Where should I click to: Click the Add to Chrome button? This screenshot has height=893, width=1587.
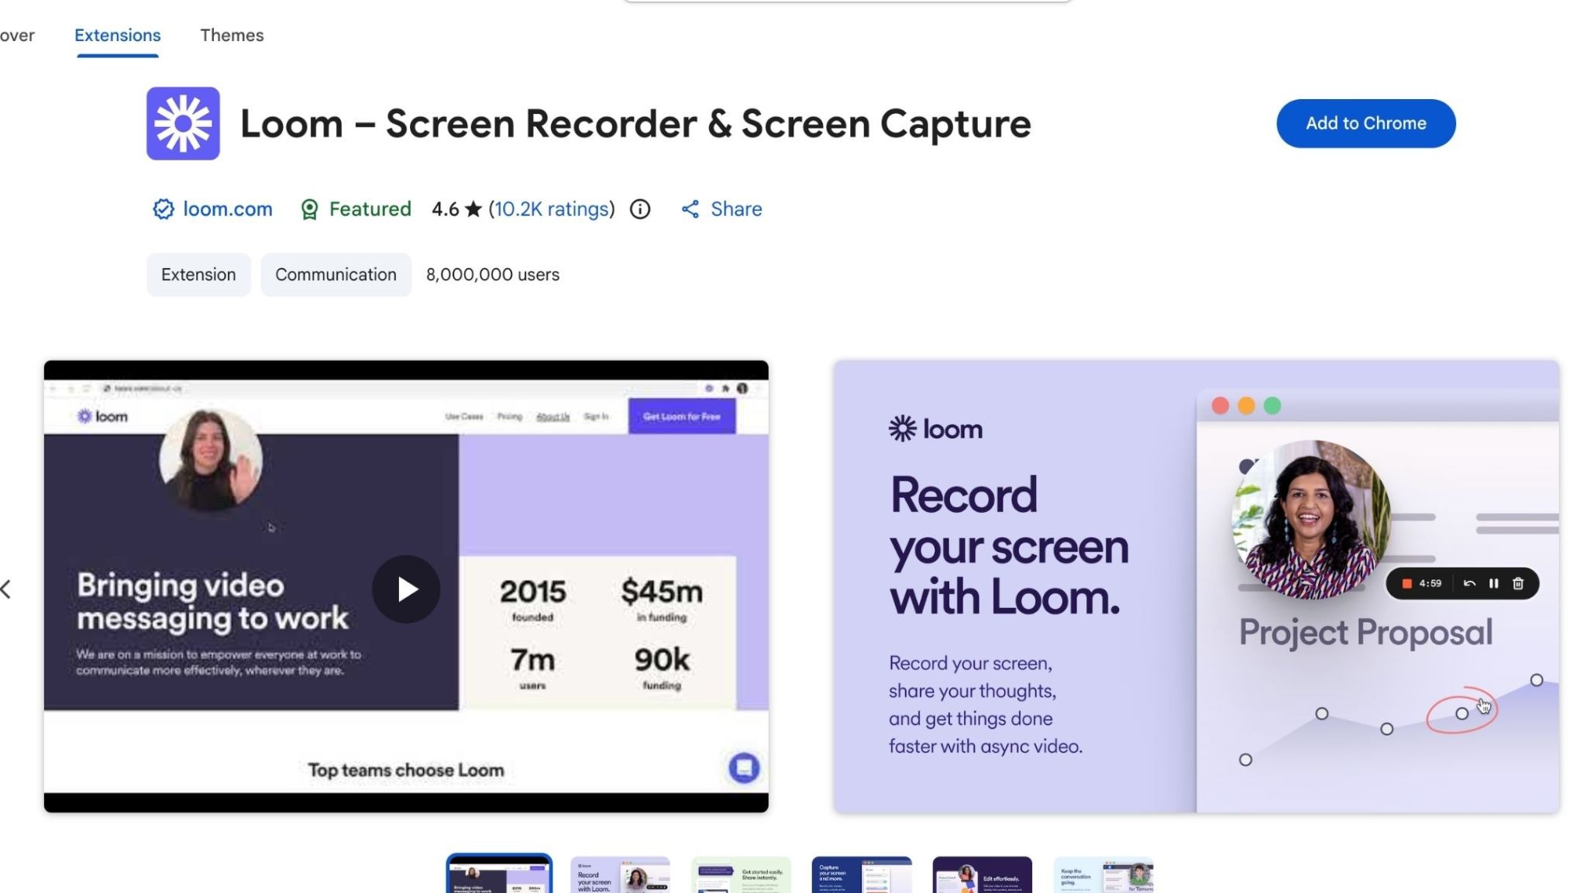[1365, 123]
